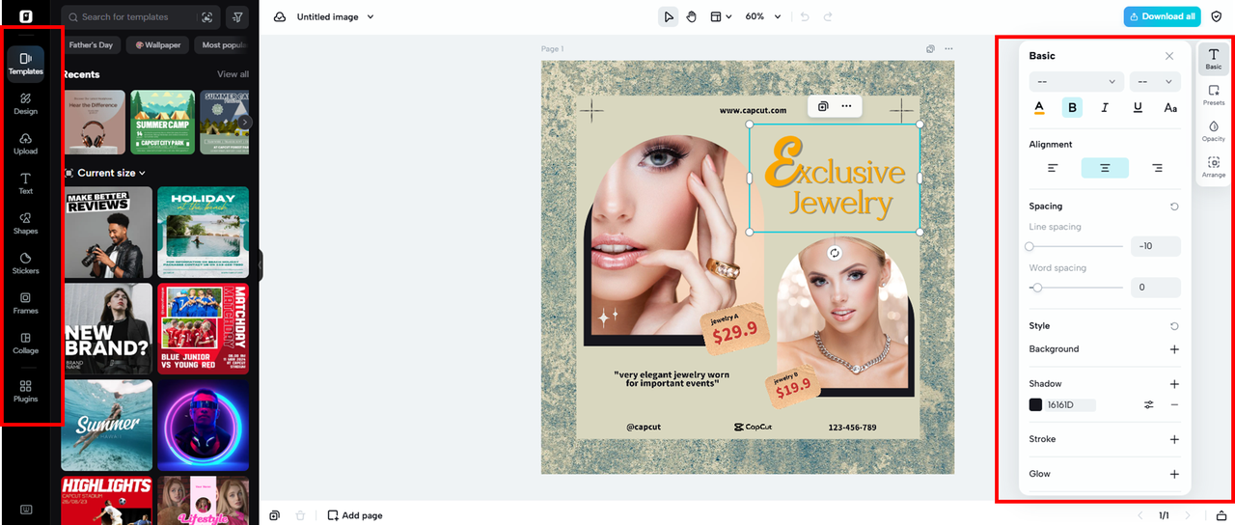The height and width of the screenshot is (525, 1235).
Task: Open the text color picker
Action: click(x=1039, y=107)
